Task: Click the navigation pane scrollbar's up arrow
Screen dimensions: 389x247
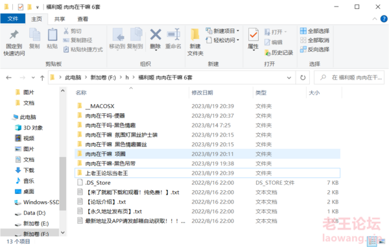Action: click(x=63, y=91)
